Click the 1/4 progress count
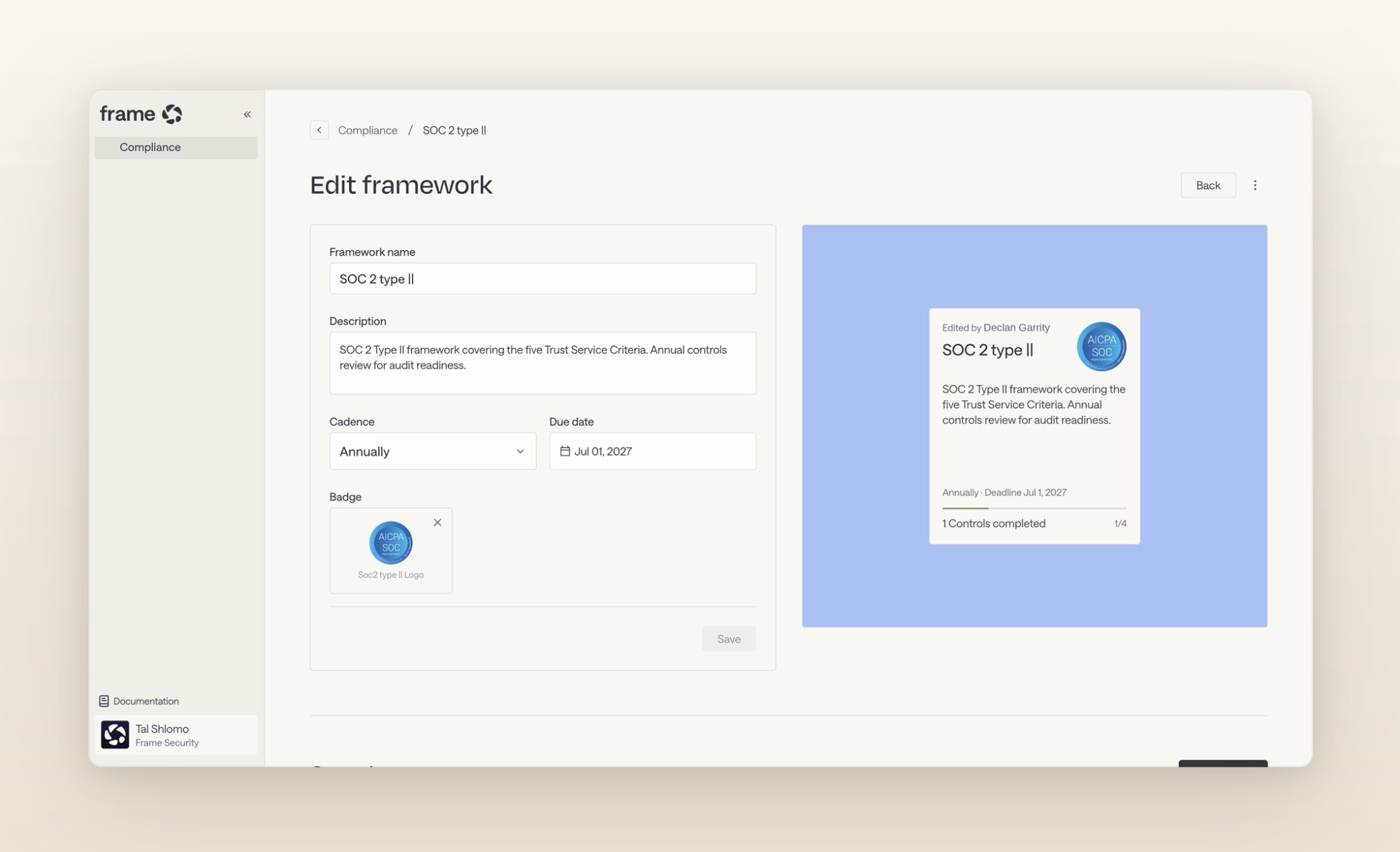The height and width of the screenshot is (852, 1400). (x=1120, y=523)
